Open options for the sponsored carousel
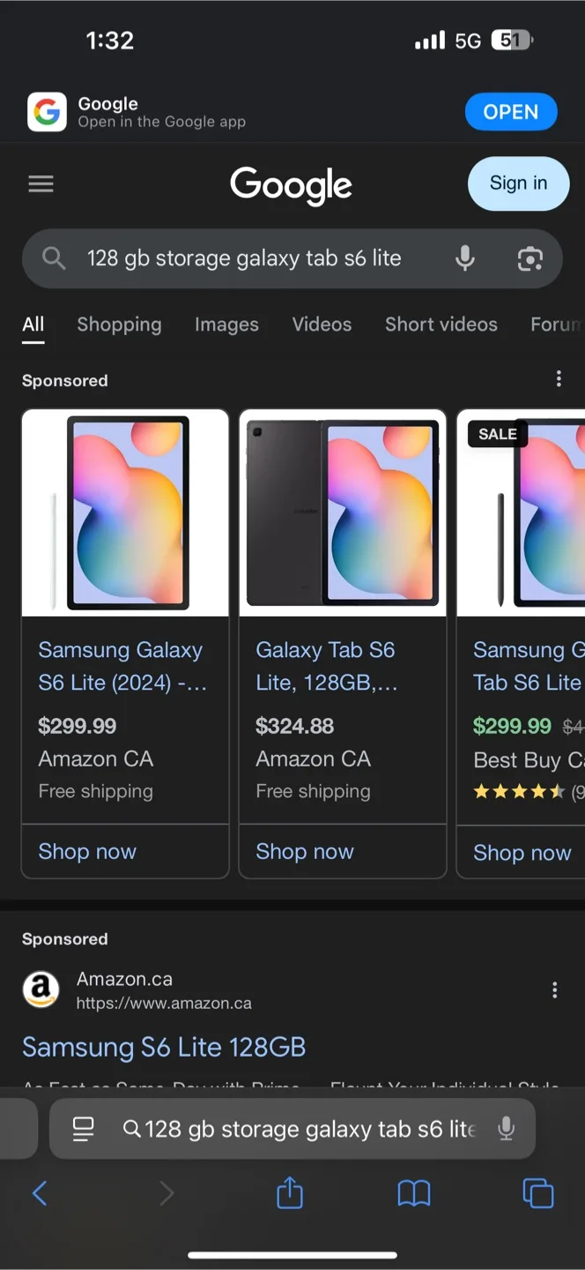Image resolution: width=585 pixels, height=1270 pixels. (x=559, y=377)
